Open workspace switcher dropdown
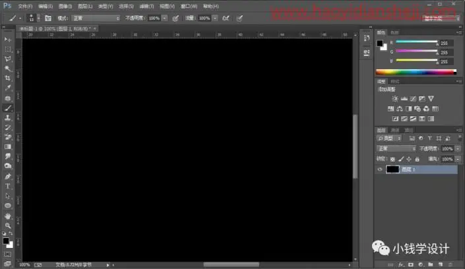The height and width of the screenshot is (269, 465). coord(441,18)
